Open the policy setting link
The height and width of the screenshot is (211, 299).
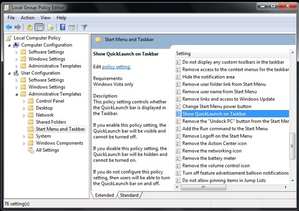116,67
